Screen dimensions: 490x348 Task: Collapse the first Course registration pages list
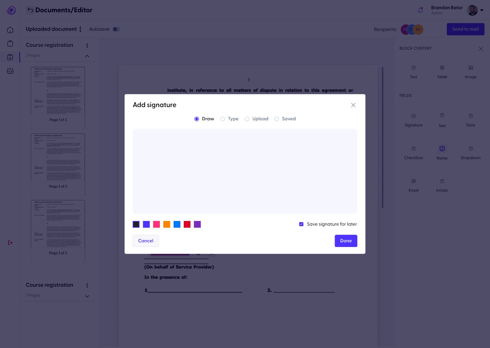[87, 56]
